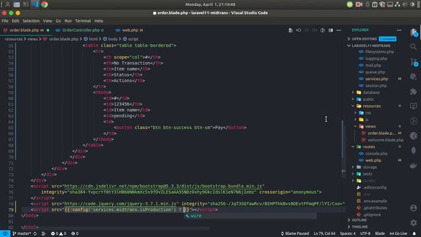The image size is (421, 237).
Task: Click Ln 79, Col 64 in the status bar
Action: coord(324,234)
